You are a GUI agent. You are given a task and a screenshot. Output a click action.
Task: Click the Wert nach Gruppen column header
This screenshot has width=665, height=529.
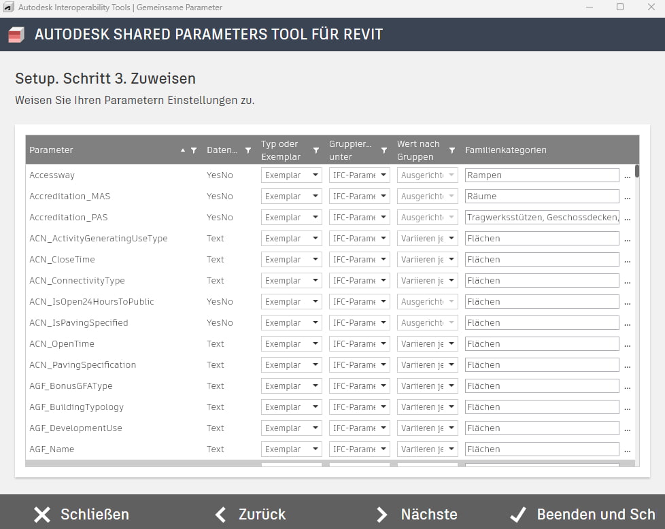pyautogui.click(x=418, y=150)
